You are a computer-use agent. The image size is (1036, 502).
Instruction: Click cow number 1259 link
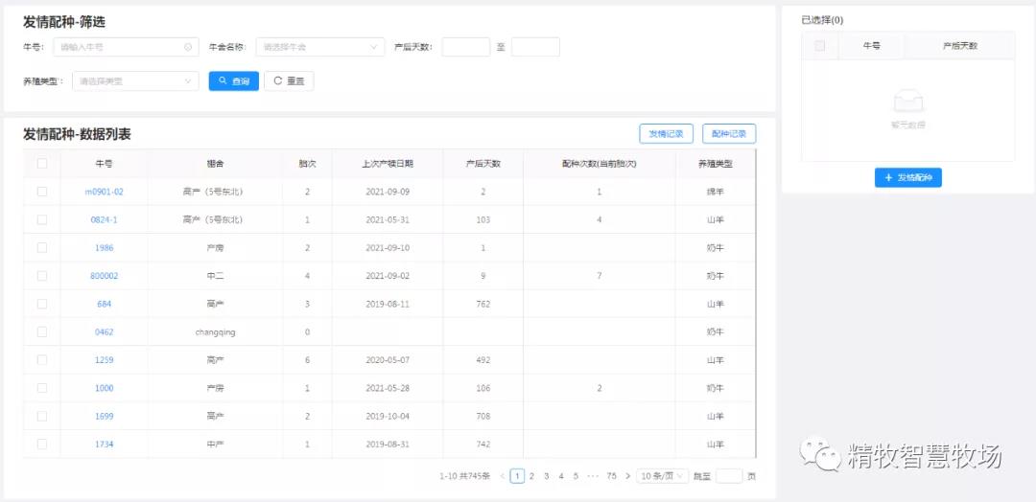104,360
